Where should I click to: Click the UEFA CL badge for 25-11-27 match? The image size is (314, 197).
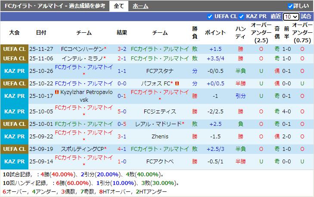(x=14, y=49)
